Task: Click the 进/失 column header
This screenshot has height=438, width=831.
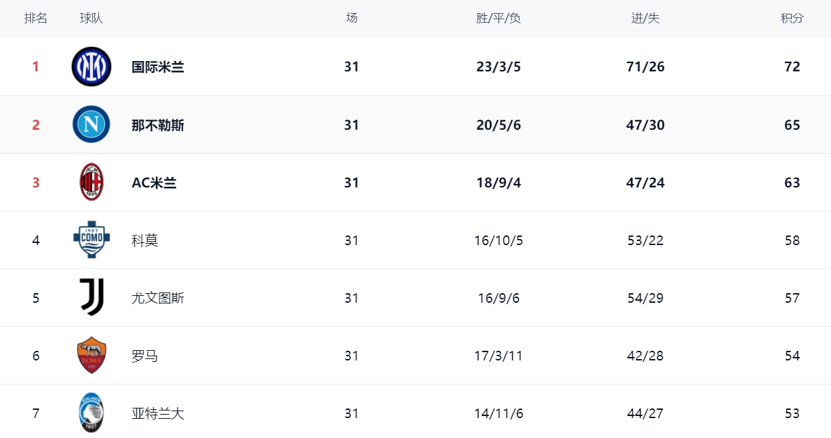Action: click(645, 19)
